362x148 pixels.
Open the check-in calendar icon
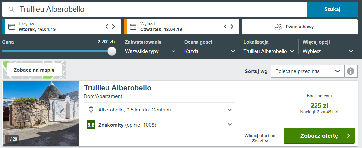pyautogui.click(x=12, y=27)
